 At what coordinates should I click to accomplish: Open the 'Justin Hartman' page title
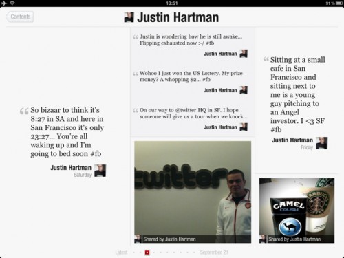coord(178,17)
